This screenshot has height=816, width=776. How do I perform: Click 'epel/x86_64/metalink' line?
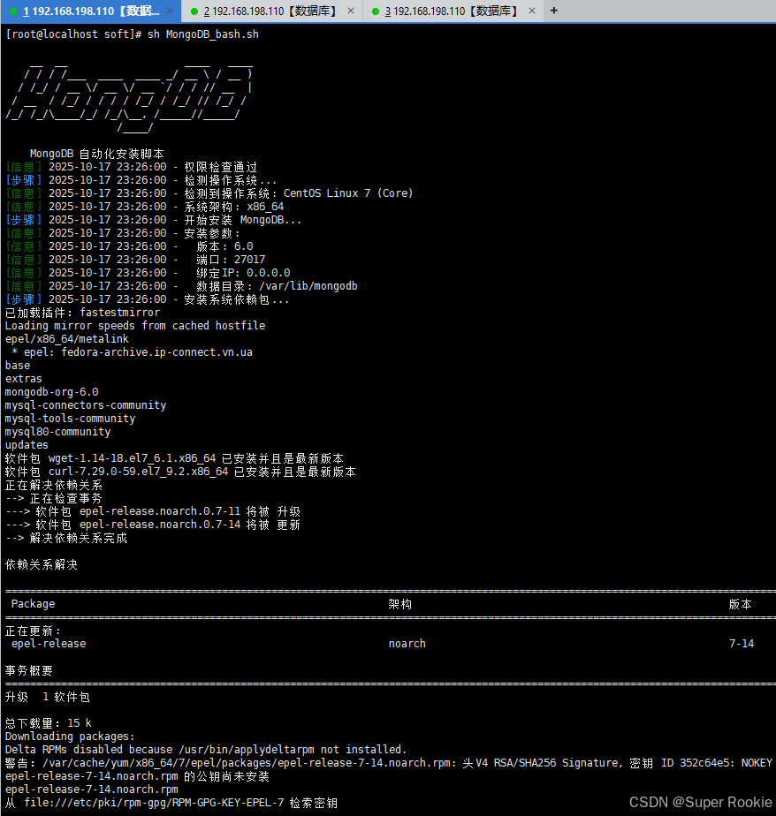coord(66,339)
